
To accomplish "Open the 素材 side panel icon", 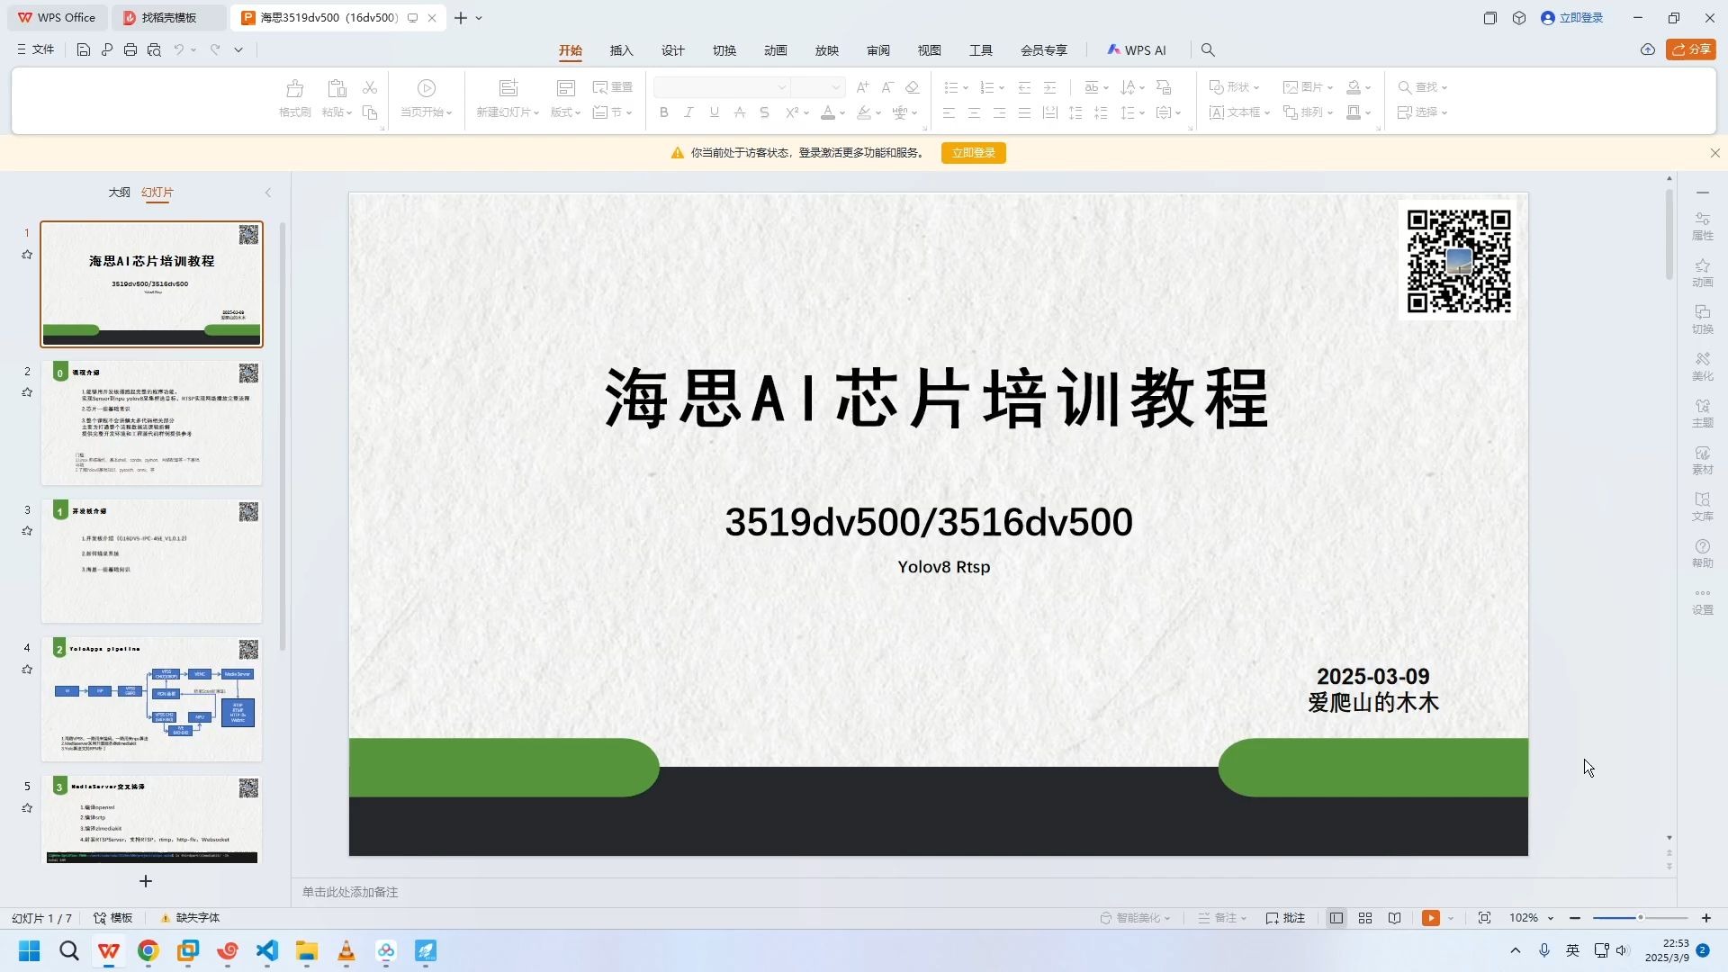I will point(1702,460).
